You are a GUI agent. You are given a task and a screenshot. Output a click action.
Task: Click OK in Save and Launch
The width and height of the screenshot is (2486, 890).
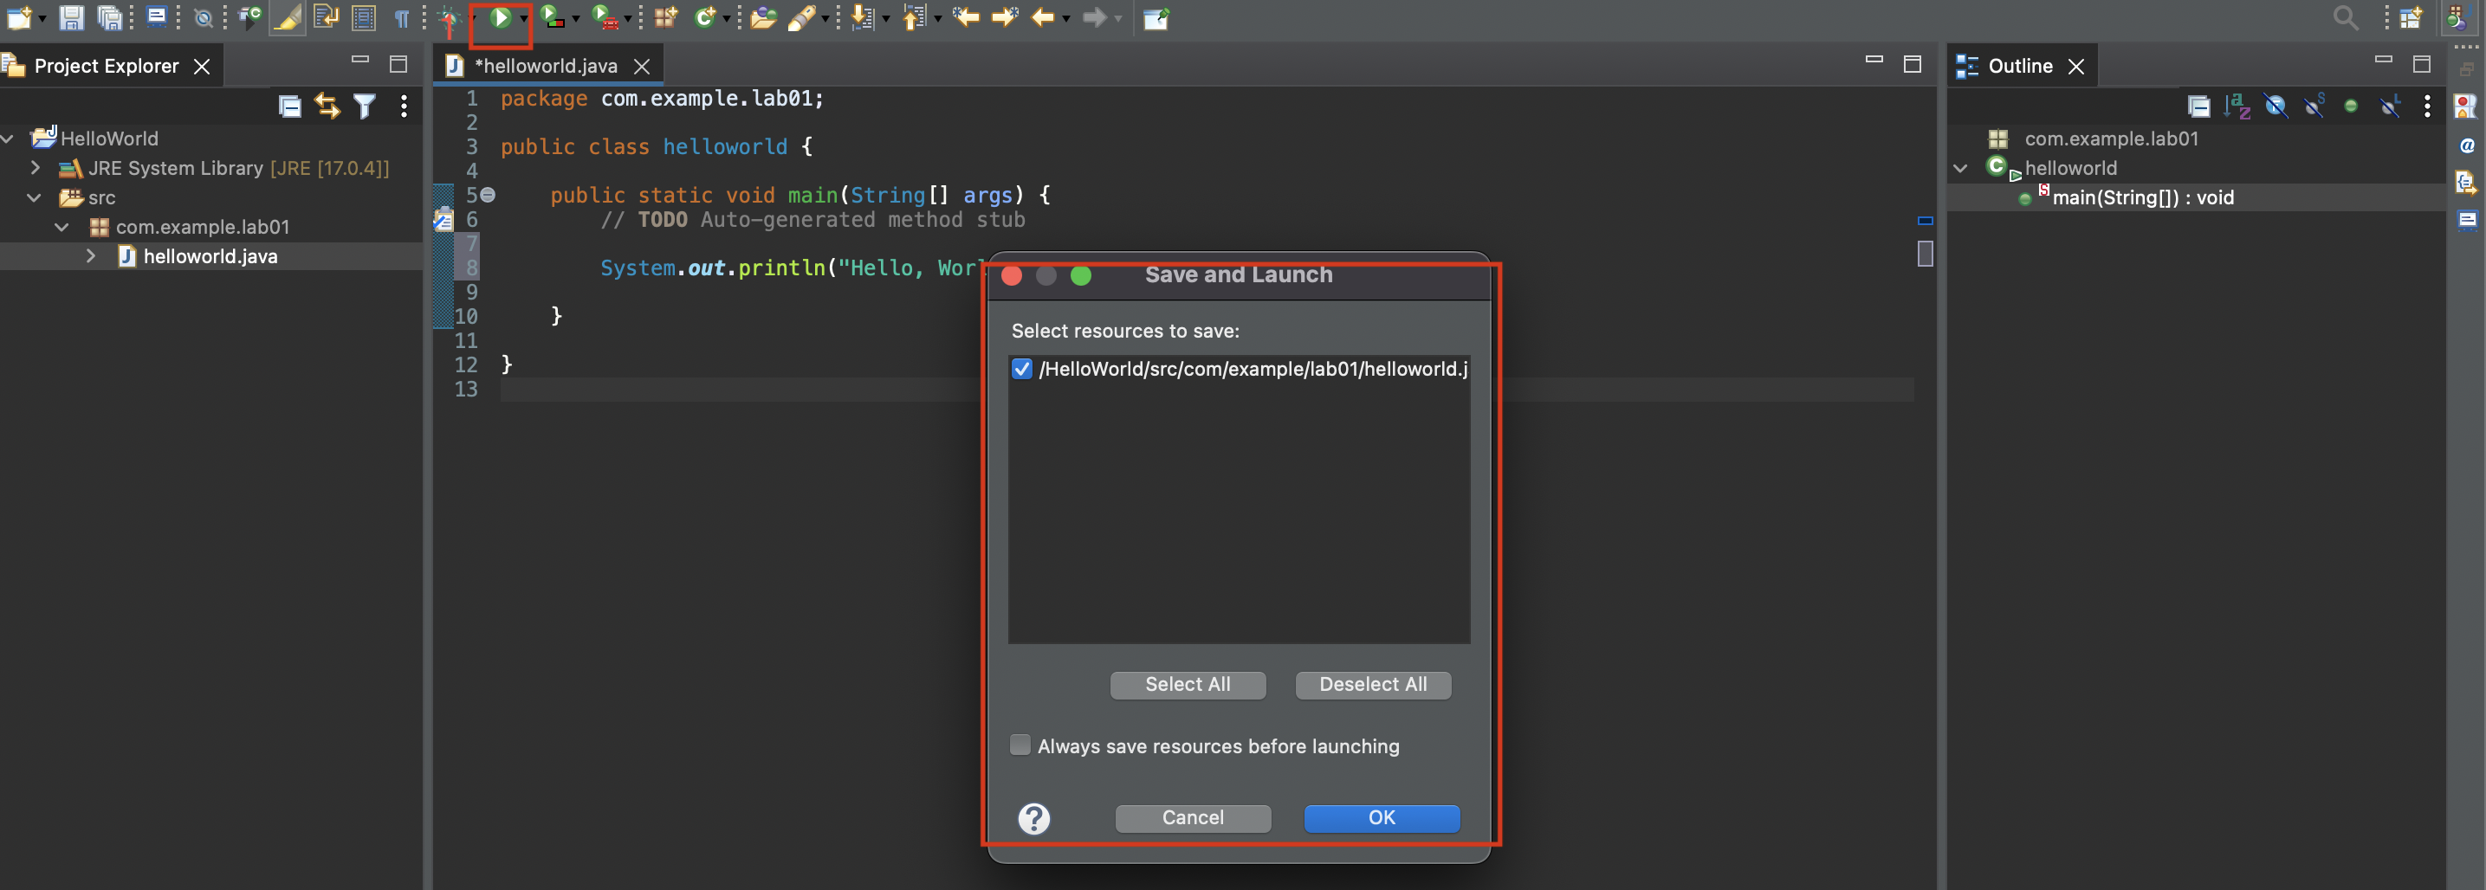1382,817
